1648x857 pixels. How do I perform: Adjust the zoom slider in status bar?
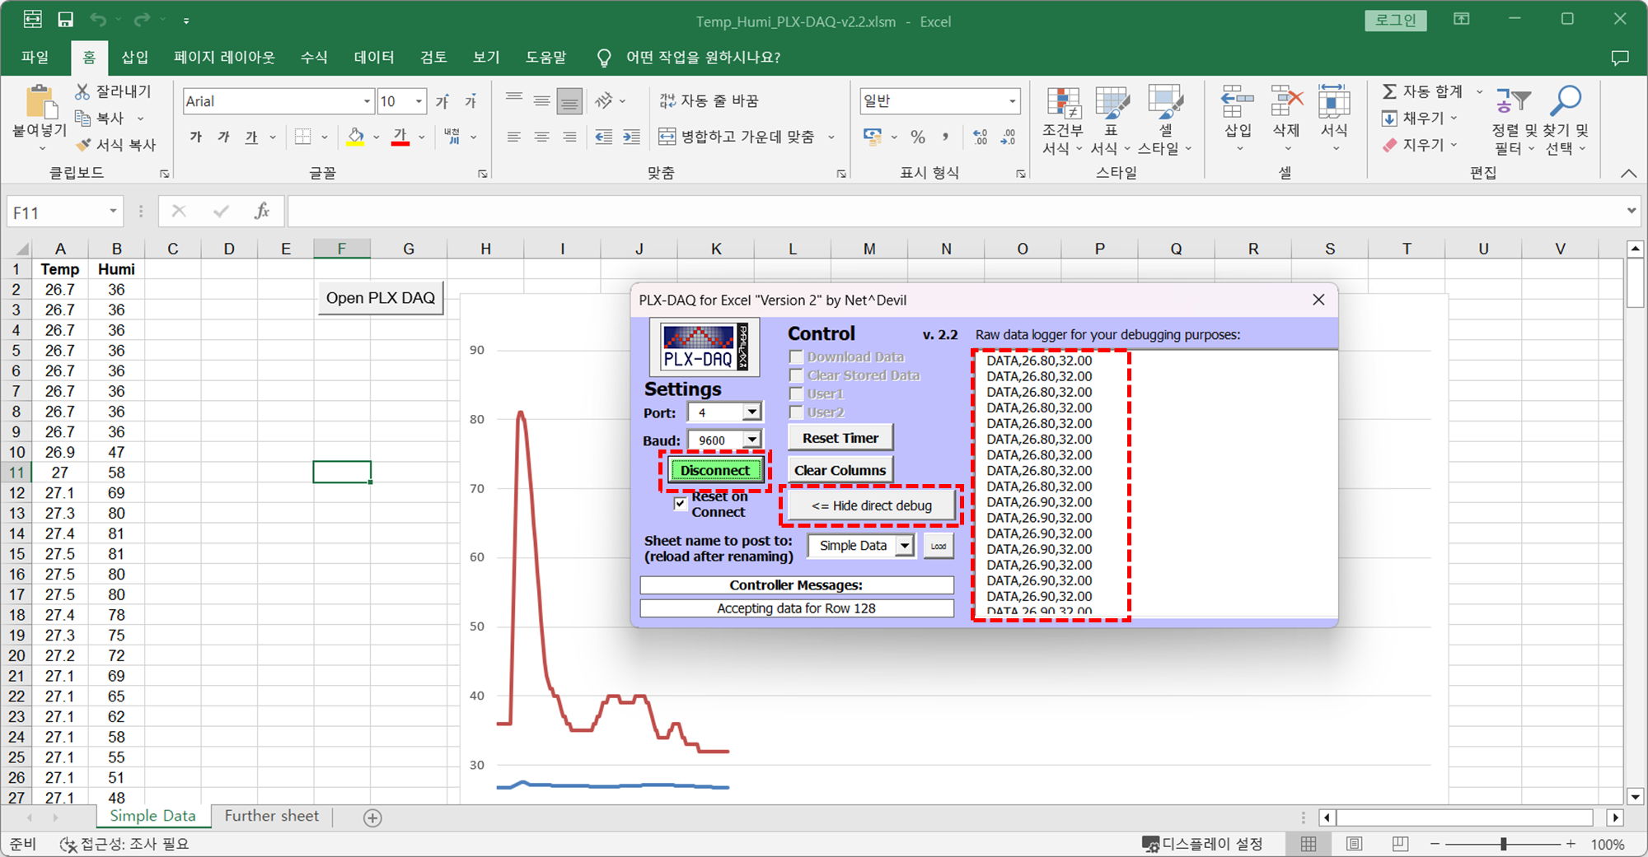click(1504, 844)
